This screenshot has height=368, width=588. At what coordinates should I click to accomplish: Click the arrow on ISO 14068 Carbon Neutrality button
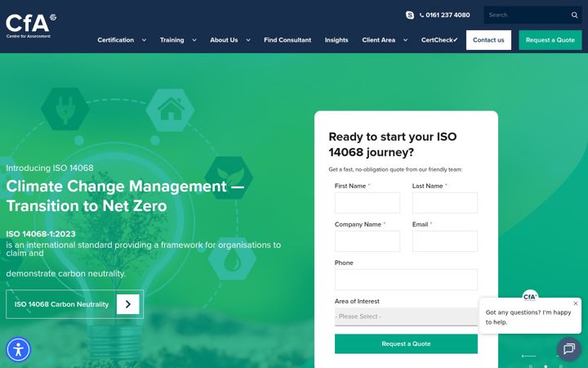(128, 304)
